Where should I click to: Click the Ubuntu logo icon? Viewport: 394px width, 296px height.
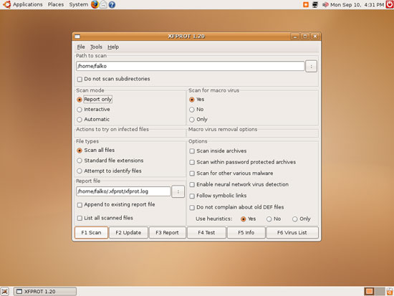(6, 4)
